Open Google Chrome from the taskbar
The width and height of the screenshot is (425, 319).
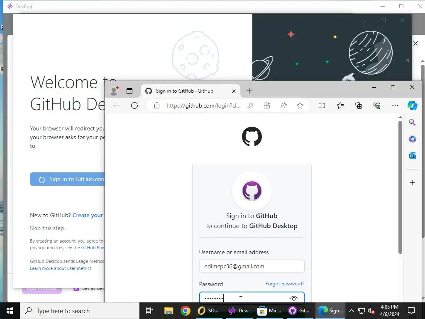point(186,311)
